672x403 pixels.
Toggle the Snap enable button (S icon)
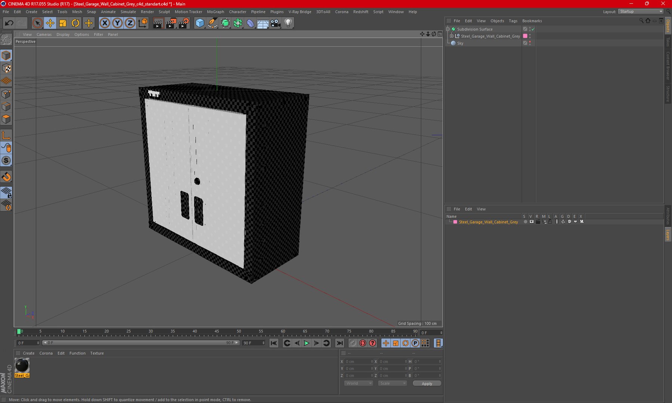click(6, 161)
